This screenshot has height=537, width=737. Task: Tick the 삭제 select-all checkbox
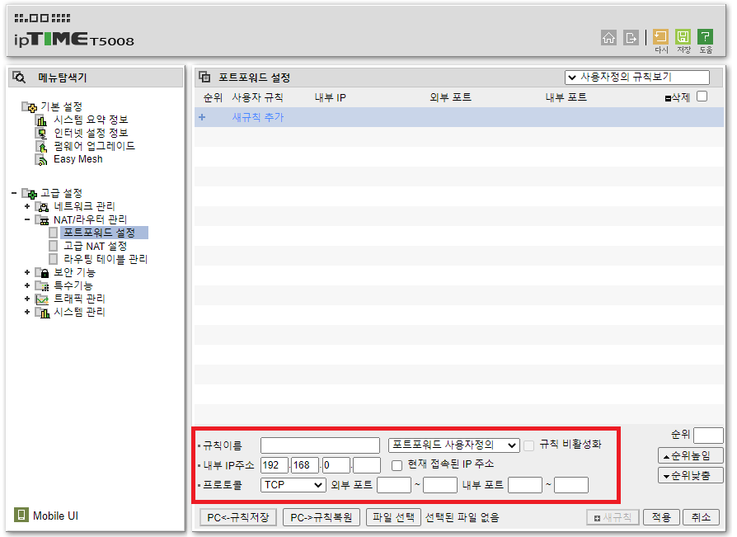(x=702, y=97)
